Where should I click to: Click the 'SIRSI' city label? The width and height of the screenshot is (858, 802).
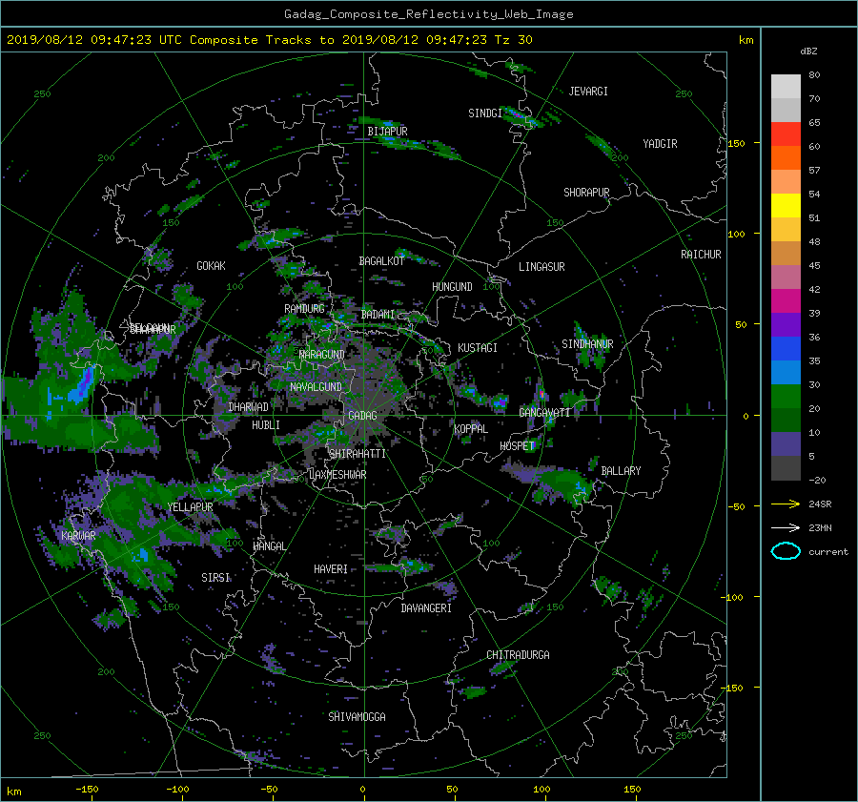tap(215, 578)
